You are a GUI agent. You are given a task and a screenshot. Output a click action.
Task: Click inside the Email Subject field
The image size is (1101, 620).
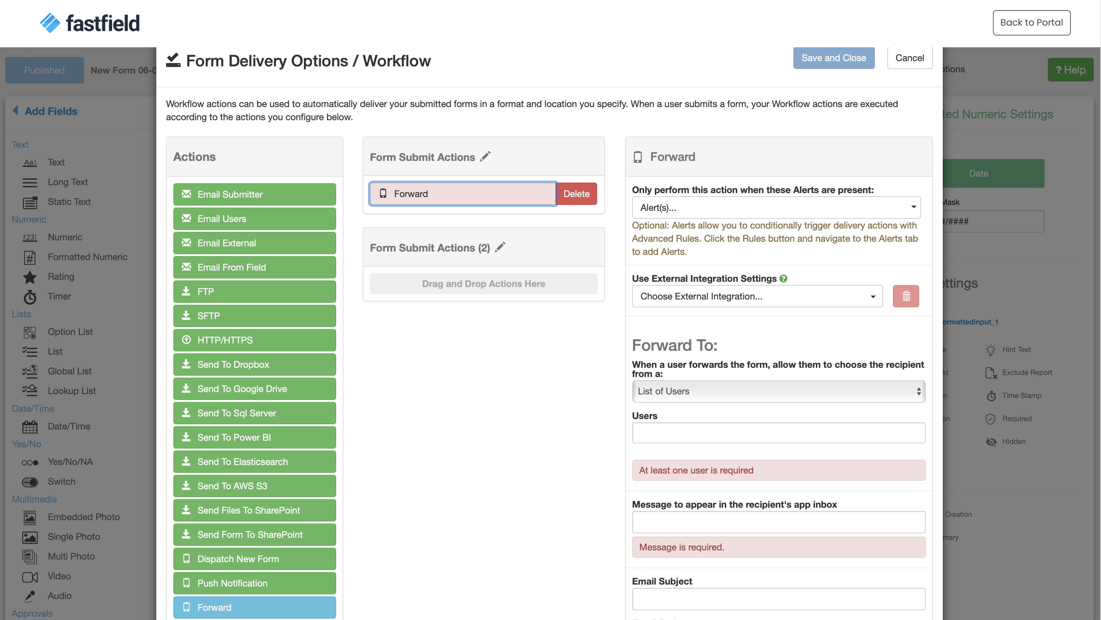click(778, 599)
